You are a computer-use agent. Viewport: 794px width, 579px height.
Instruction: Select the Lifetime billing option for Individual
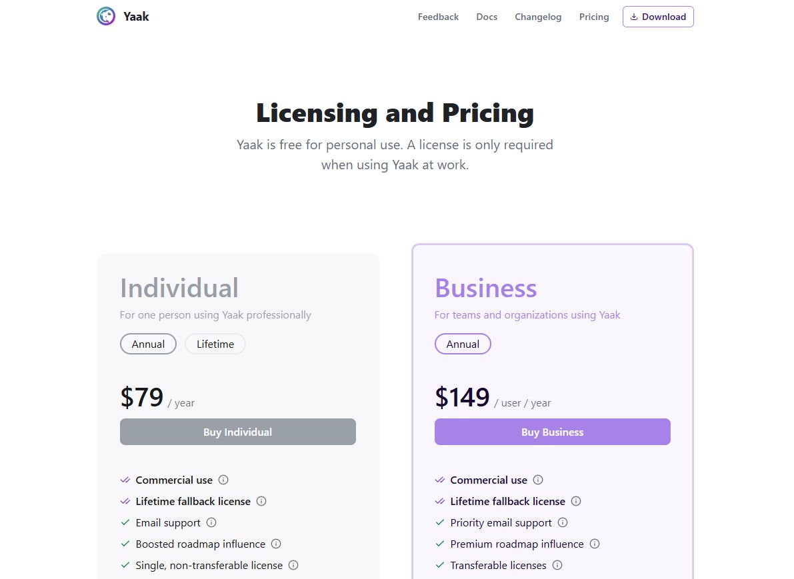[x=215, y=344]
